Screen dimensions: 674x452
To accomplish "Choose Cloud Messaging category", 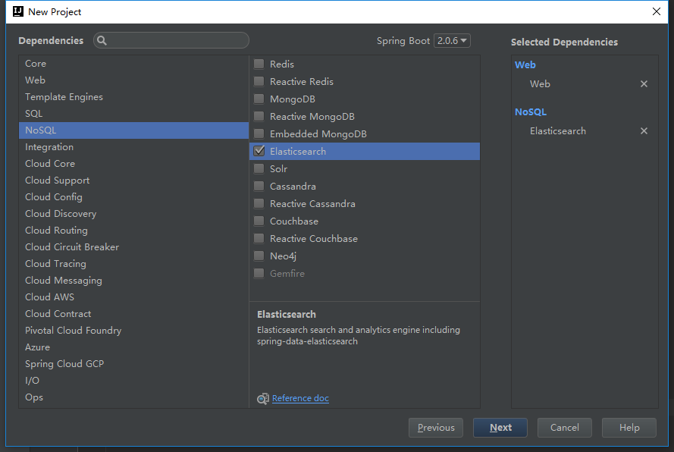I will 133,281.
